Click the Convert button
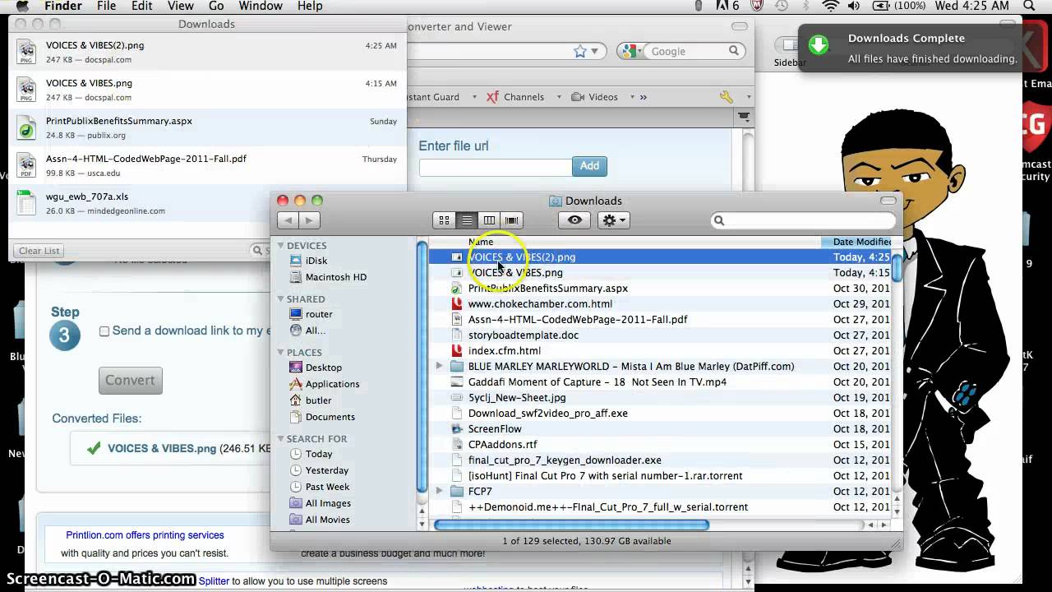The height and width of the screenshot is (592, 1052). click(130, 381)
